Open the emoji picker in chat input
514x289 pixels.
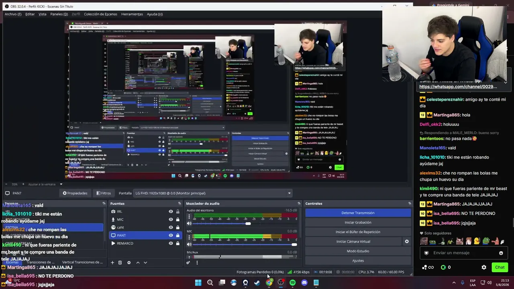click(x=501, y=253)
